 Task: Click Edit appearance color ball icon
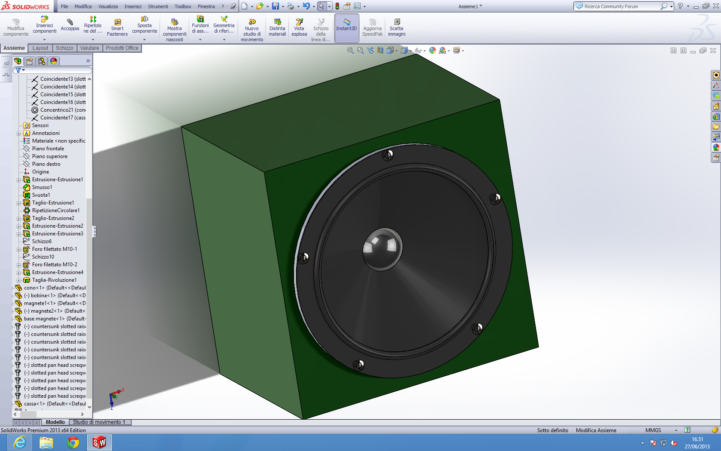(433, 51)
